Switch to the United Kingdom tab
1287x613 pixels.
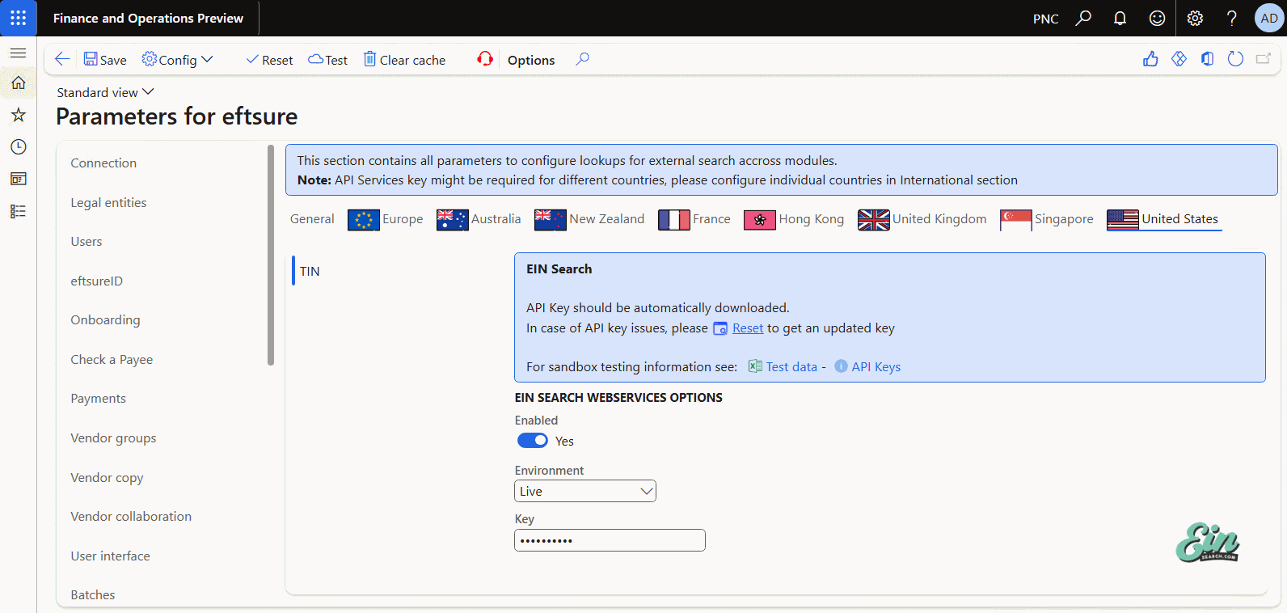pos(922,219)
